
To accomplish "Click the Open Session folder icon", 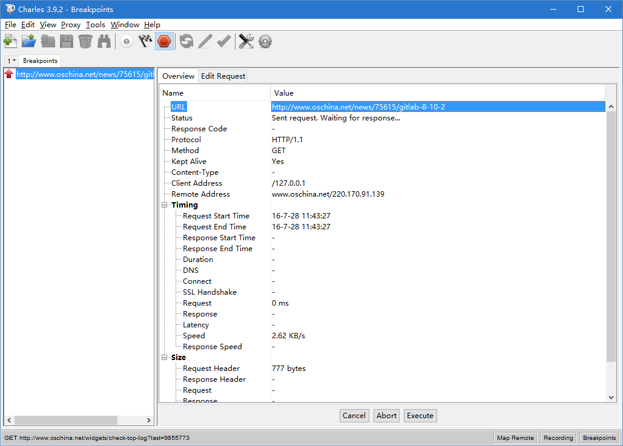I will click(x=28, y=41).
